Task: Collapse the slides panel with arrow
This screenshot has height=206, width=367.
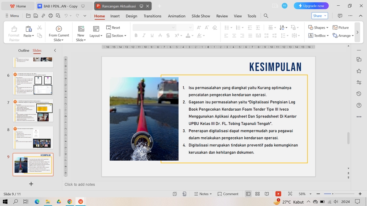Action: pos(55,50)
